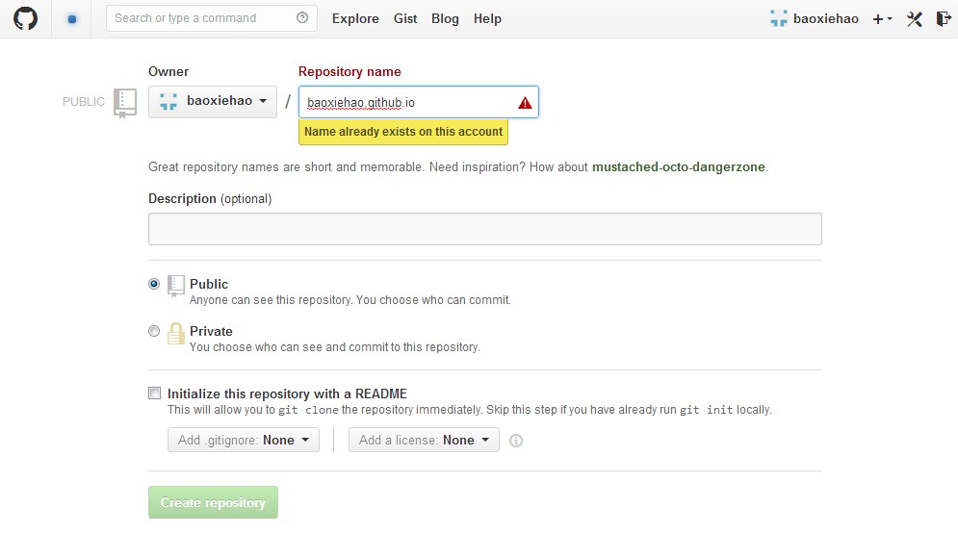958x533 pixels.
Task: Use the suggested name mustached-octo-dangerzone
Action: click(678, 166)
